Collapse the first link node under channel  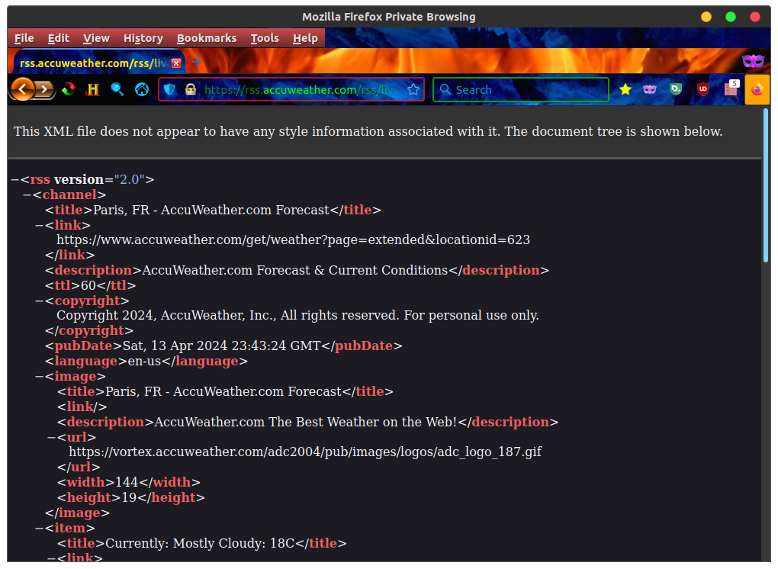pyautogui.click(x=39, y=225)
